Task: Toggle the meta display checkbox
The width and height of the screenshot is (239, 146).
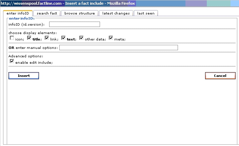Action: [111, 38]
